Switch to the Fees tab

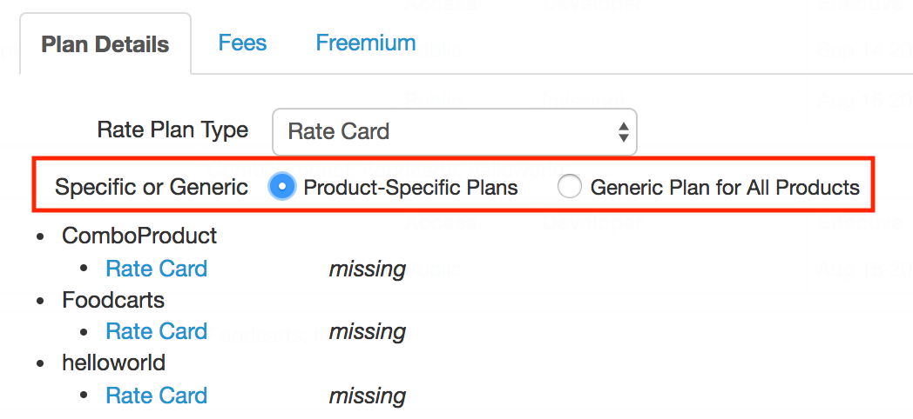click(x=242, y=43)
